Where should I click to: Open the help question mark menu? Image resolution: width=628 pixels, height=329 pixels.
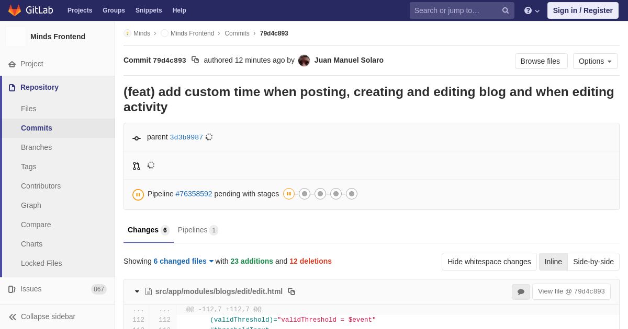click(x=532, y=10)
